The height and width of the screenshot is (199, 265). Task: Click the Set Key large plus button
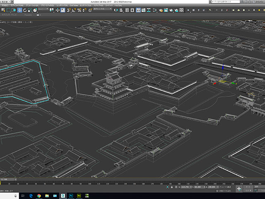[239, 189]
